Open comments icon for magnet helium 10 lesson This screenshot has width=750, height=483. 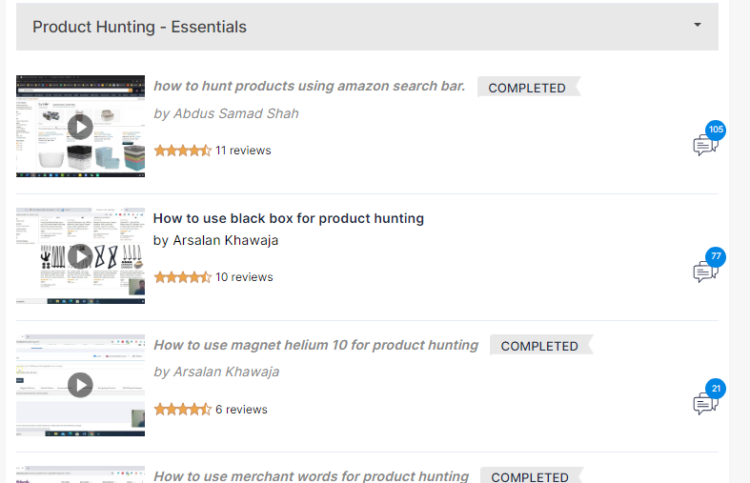coord(703,404)
